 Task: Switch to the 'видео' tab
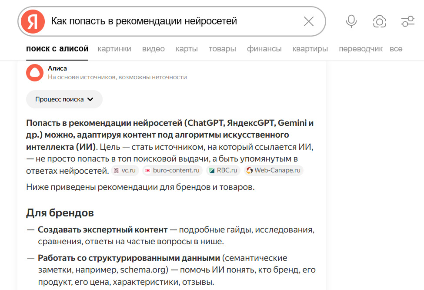(x=154, y=49)
